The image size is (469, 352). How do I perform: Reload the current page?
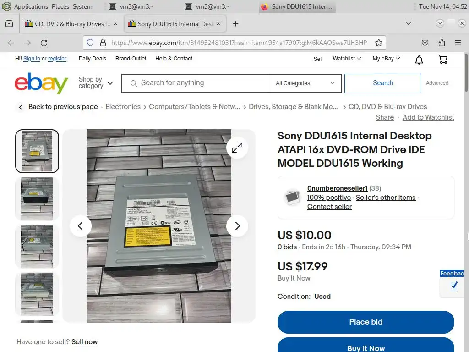click(x=44, y=43)
